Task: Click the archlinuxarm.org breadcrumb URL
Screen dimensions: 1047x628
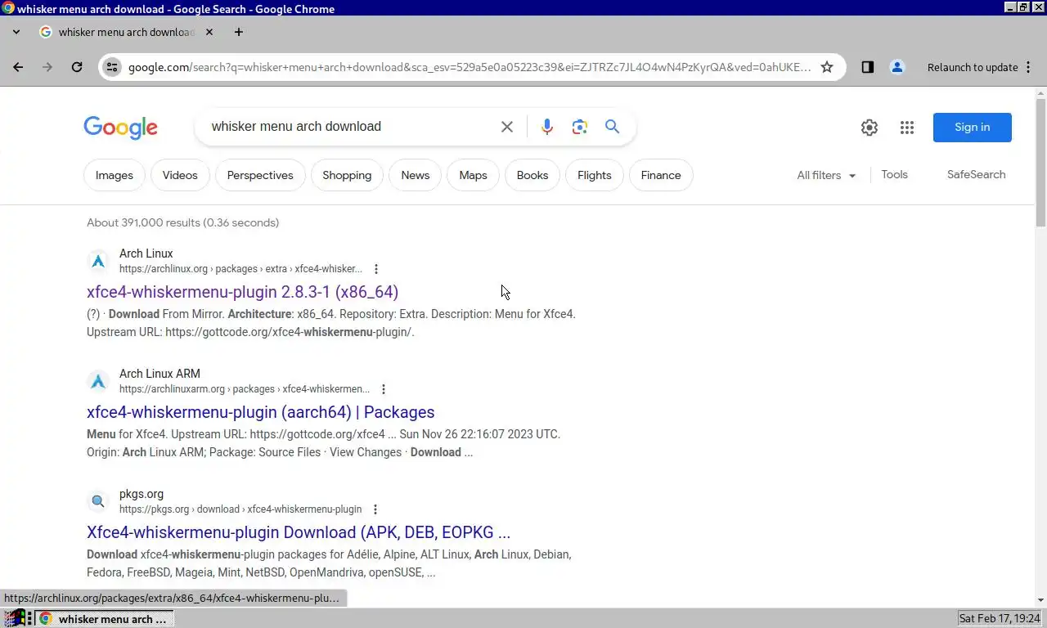Action: pyautogui.click(x=245, y=389)
